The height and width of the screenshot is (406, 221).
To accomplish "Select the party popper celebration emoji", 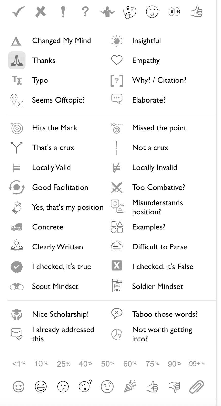I will pyautogui.click(x=130, y=387).
